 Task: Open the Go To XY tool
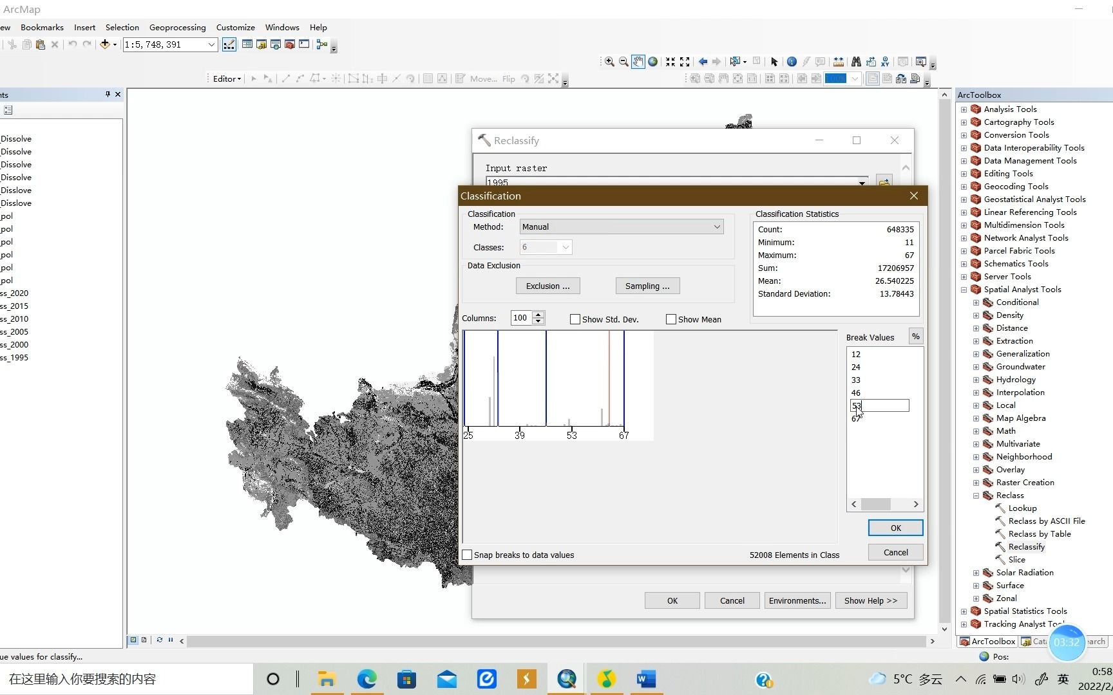885,62
